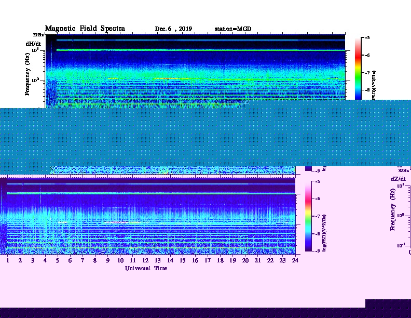Click hour label "19" on the time axis
This screenshot has height=318, width=411.
click(233, 260)
